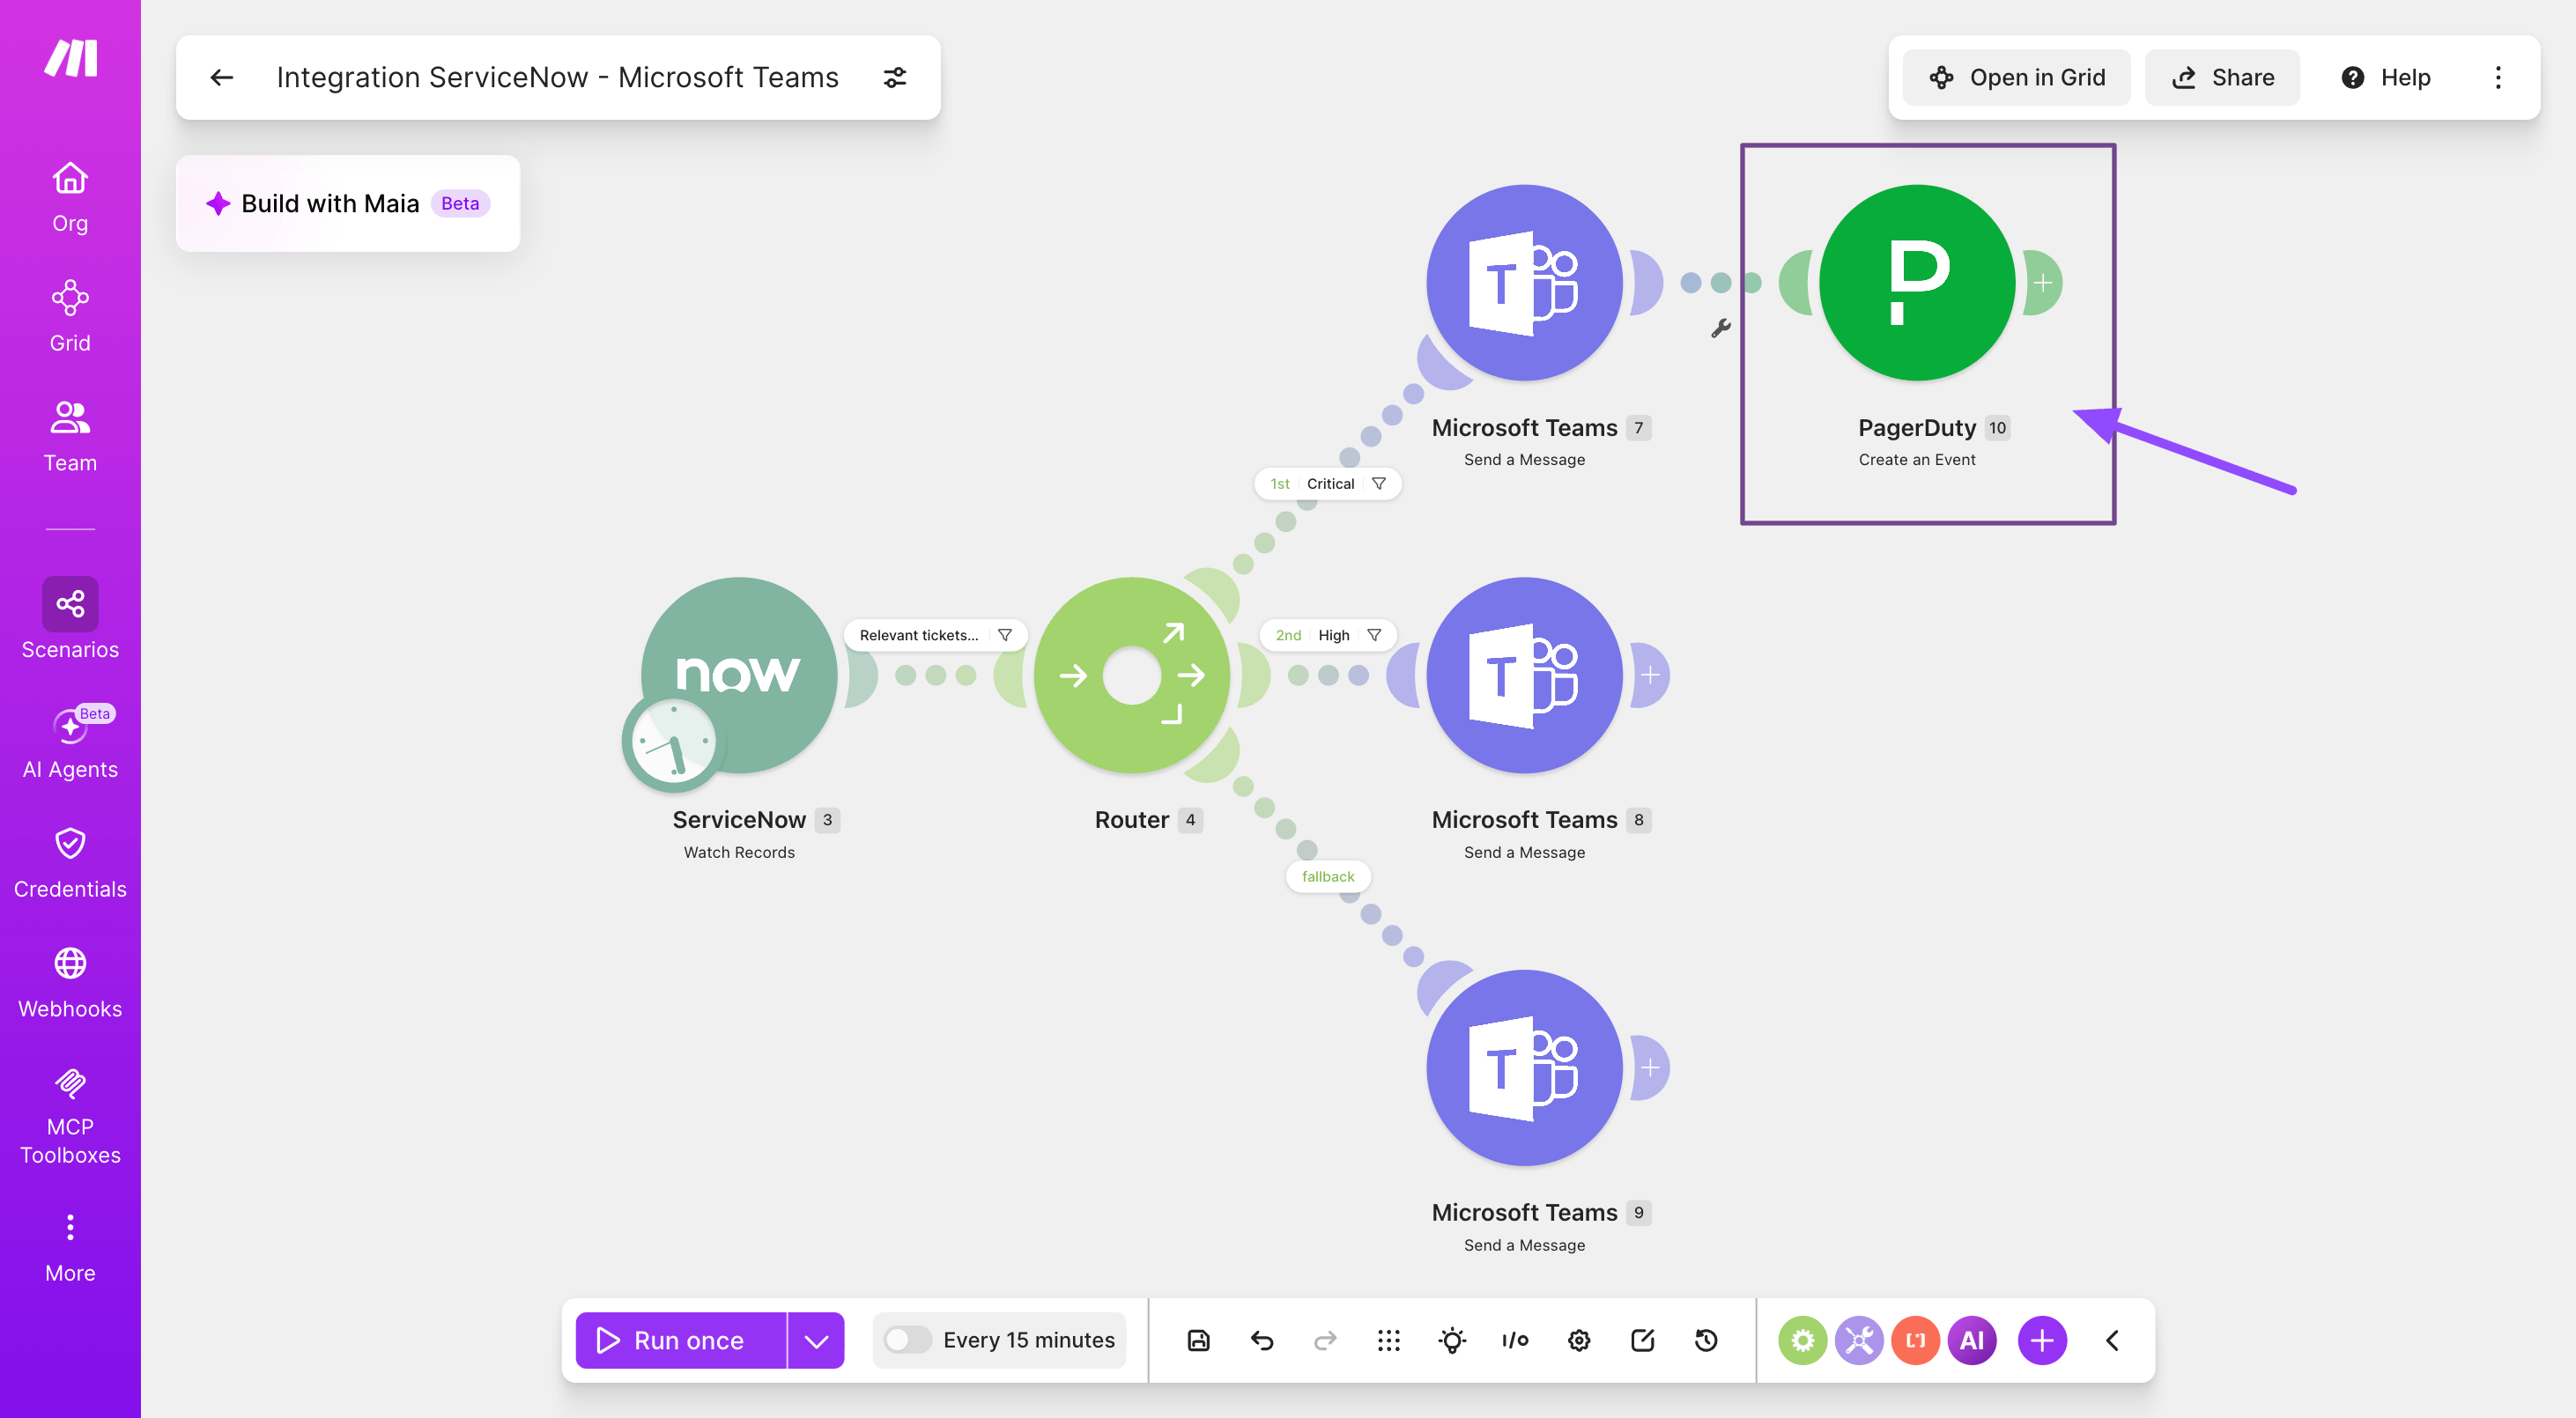The height and width of the screenshot is (1418, 2576).
Task: Open Webhooks in the sidebar
Action: tap(70, 984)
